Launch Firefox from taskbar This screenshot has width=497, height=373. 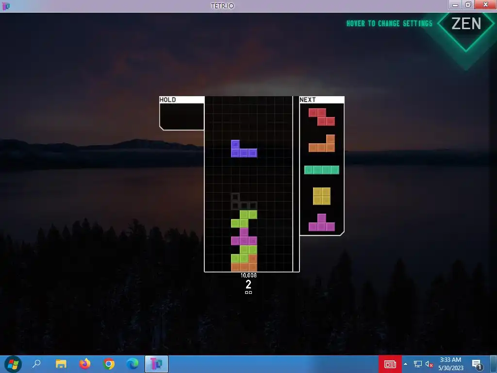click(x=84, y=364)
